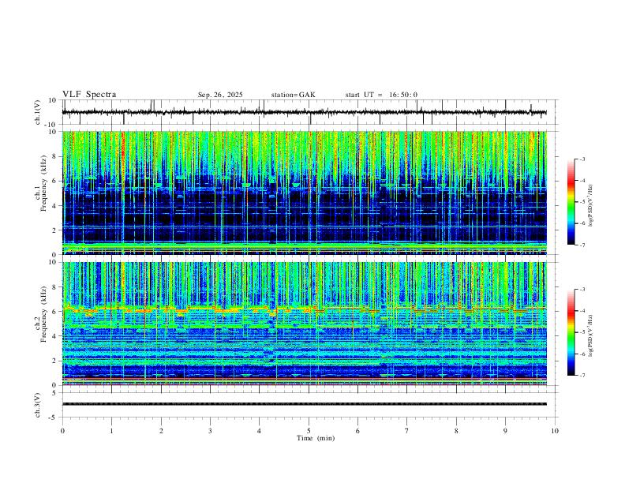The image size is (625, 483).
Task: Click time axis tick label "5"
Action: [309, 431]
